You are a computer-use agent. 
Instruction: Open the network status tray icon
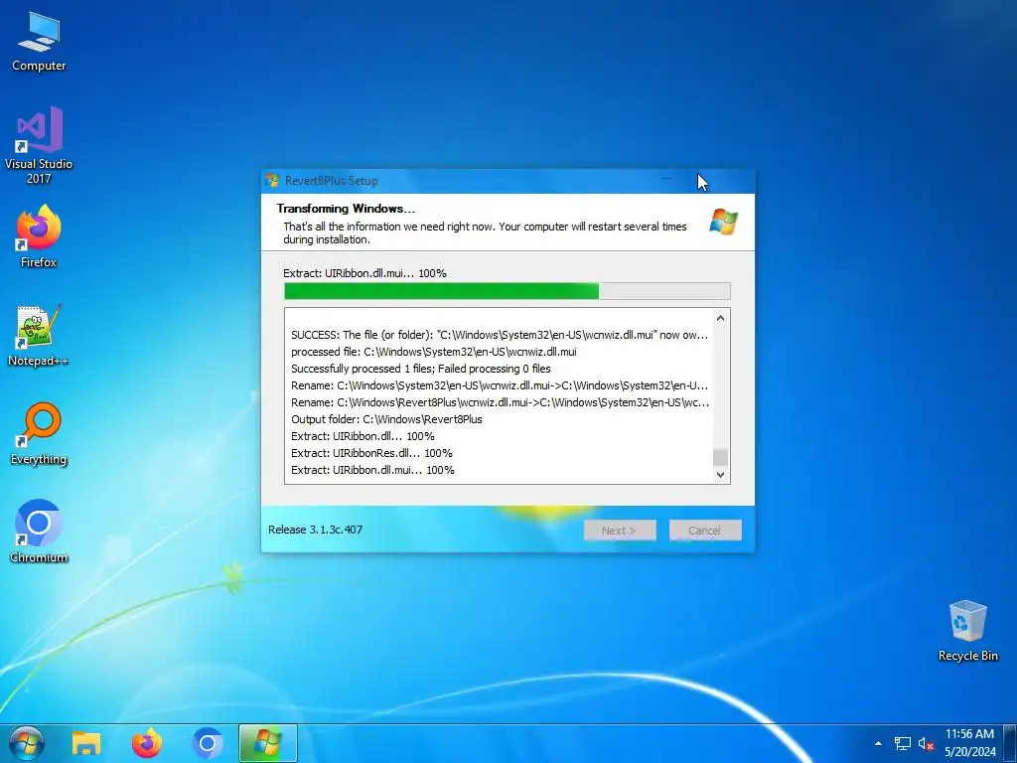902,743
